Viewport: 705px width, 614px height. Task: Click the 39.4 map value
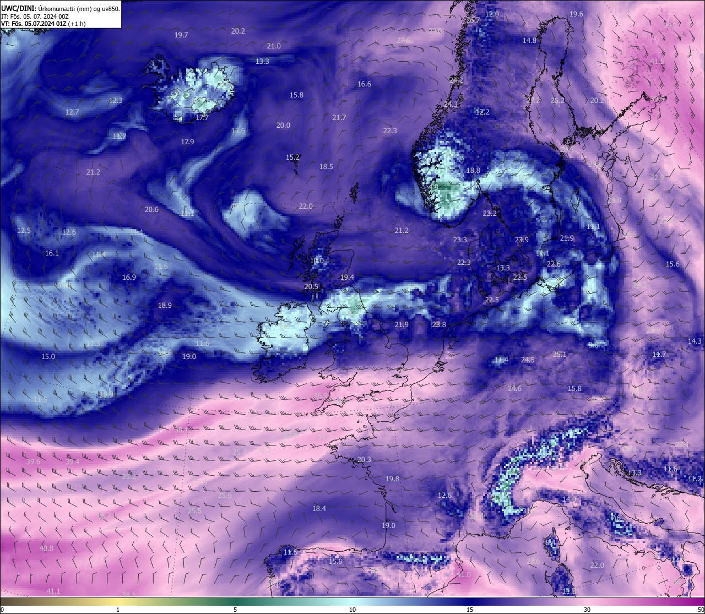click(x=72, y=461)
